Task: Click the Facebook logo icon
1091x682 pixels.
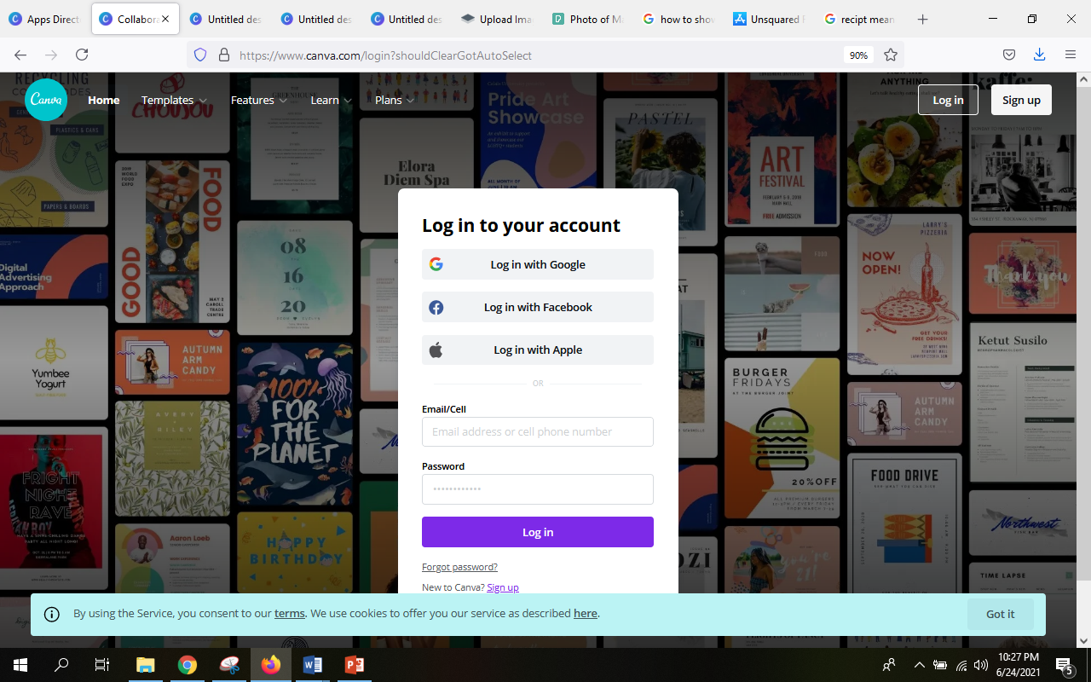Action: 436,307
